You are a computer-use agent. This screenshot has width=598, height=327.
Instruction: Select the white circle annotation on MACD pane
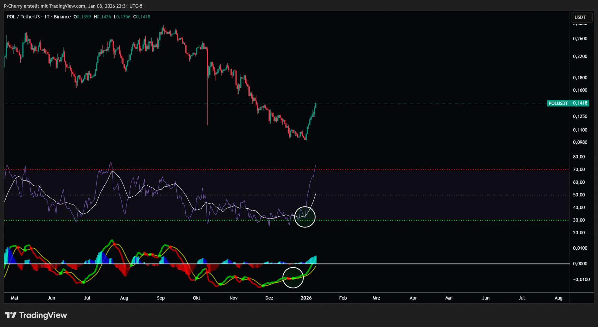pos(293,277)
